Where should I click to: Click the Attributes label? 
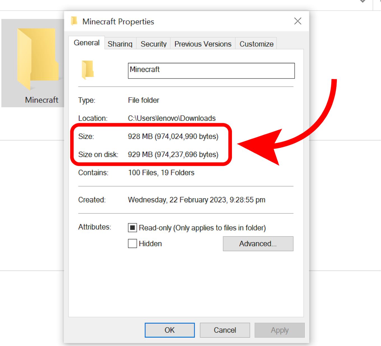pyautogui.click(x=95, y=227)
